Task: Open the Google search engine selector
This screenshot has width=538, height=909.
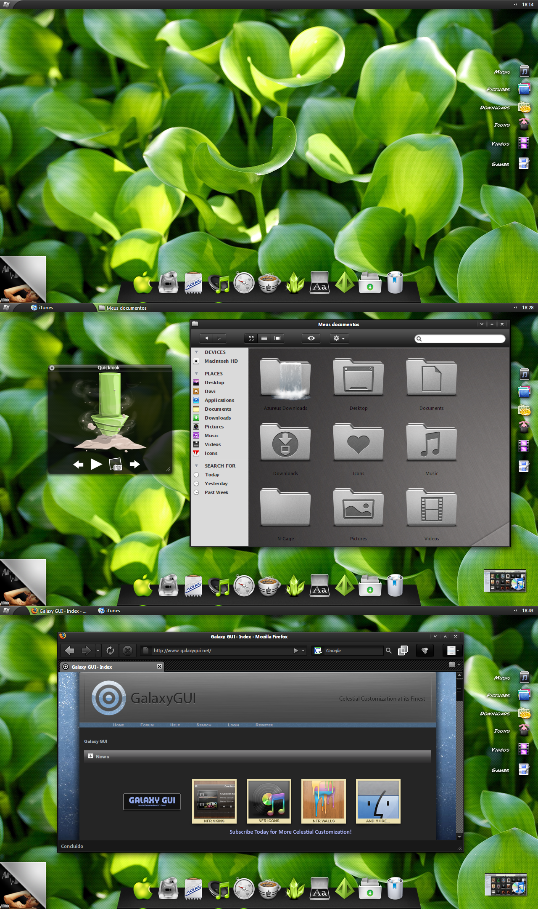Action: (318, 651)
